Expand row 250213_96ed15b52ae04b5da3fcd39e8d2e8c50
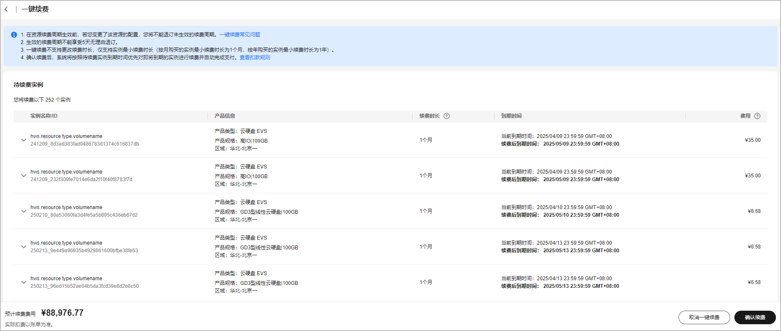Screen dimensions: 781x331 coord(24,282)
